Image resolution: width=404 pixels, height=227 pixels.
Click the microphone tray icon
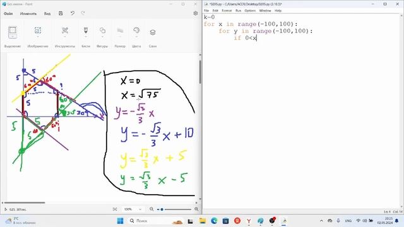point(338,221)
